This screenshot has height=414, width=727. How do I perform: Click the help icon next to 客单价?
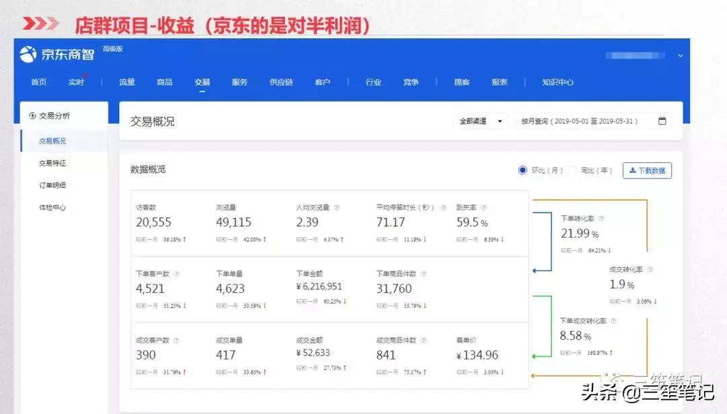(483, 341)
